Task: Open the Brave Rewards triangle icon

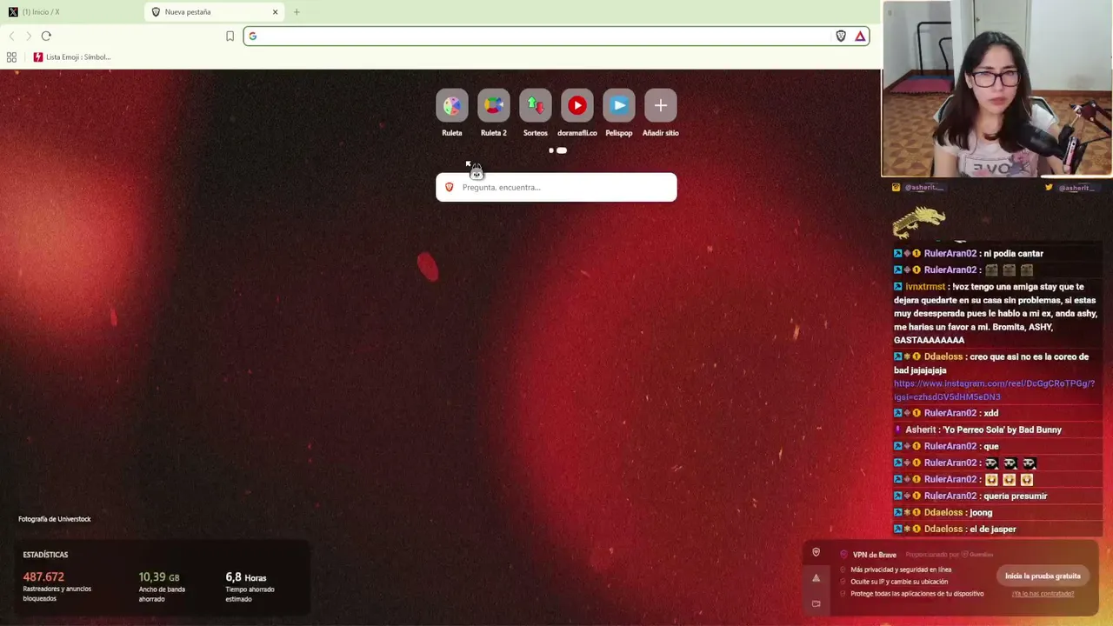Action: pos(860,36)
